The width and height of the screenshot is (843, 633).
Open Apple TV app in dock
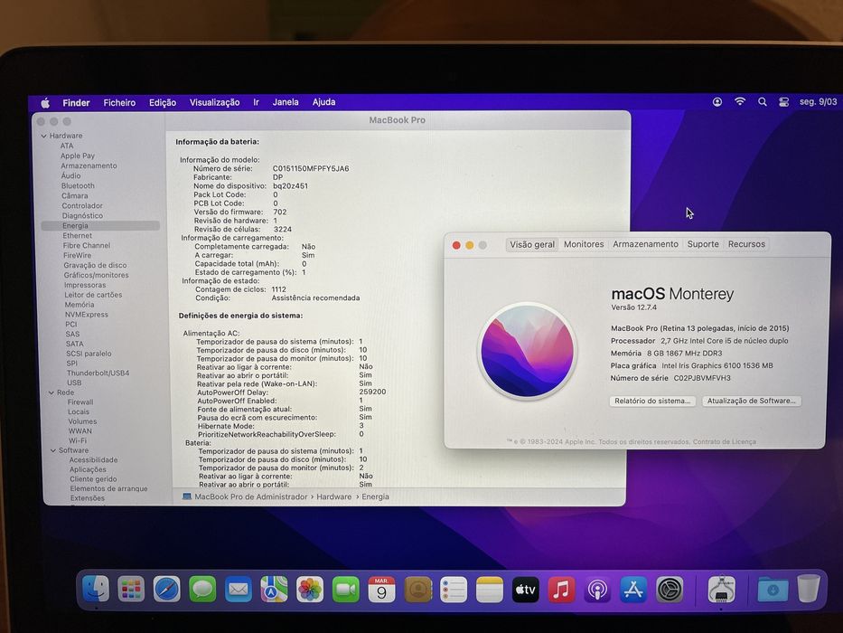pyautogui.click(x=525, y=589)
